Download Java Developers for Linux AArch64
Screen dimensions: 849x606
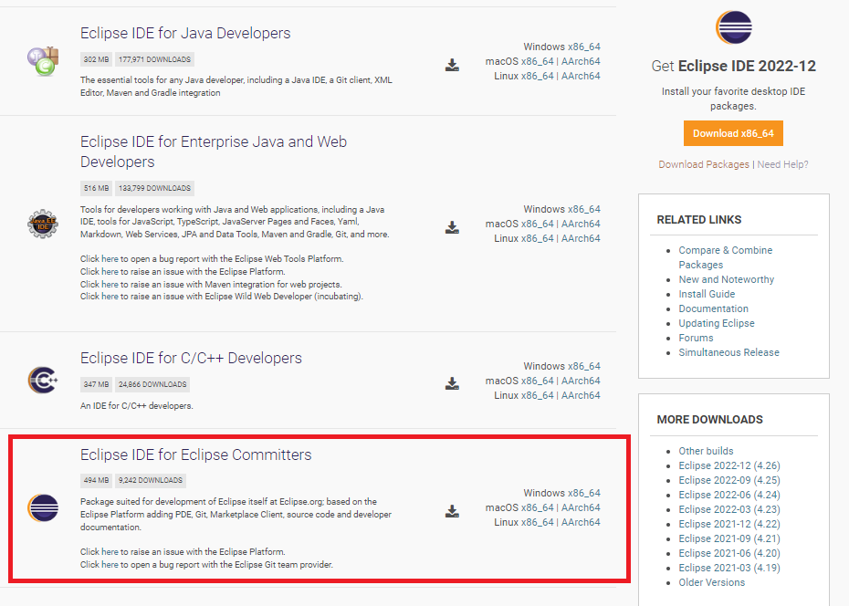[581, 76]
